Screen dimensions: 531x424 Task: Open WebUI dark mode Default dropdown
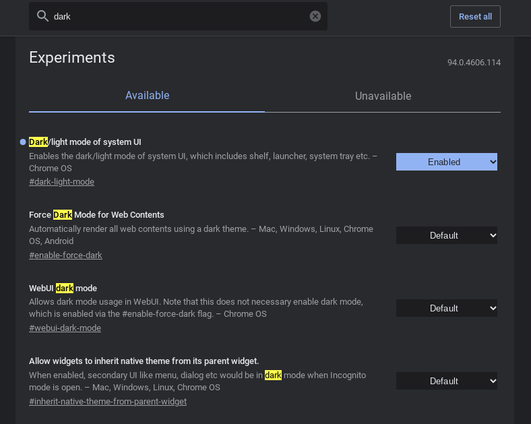pos(447,308)
